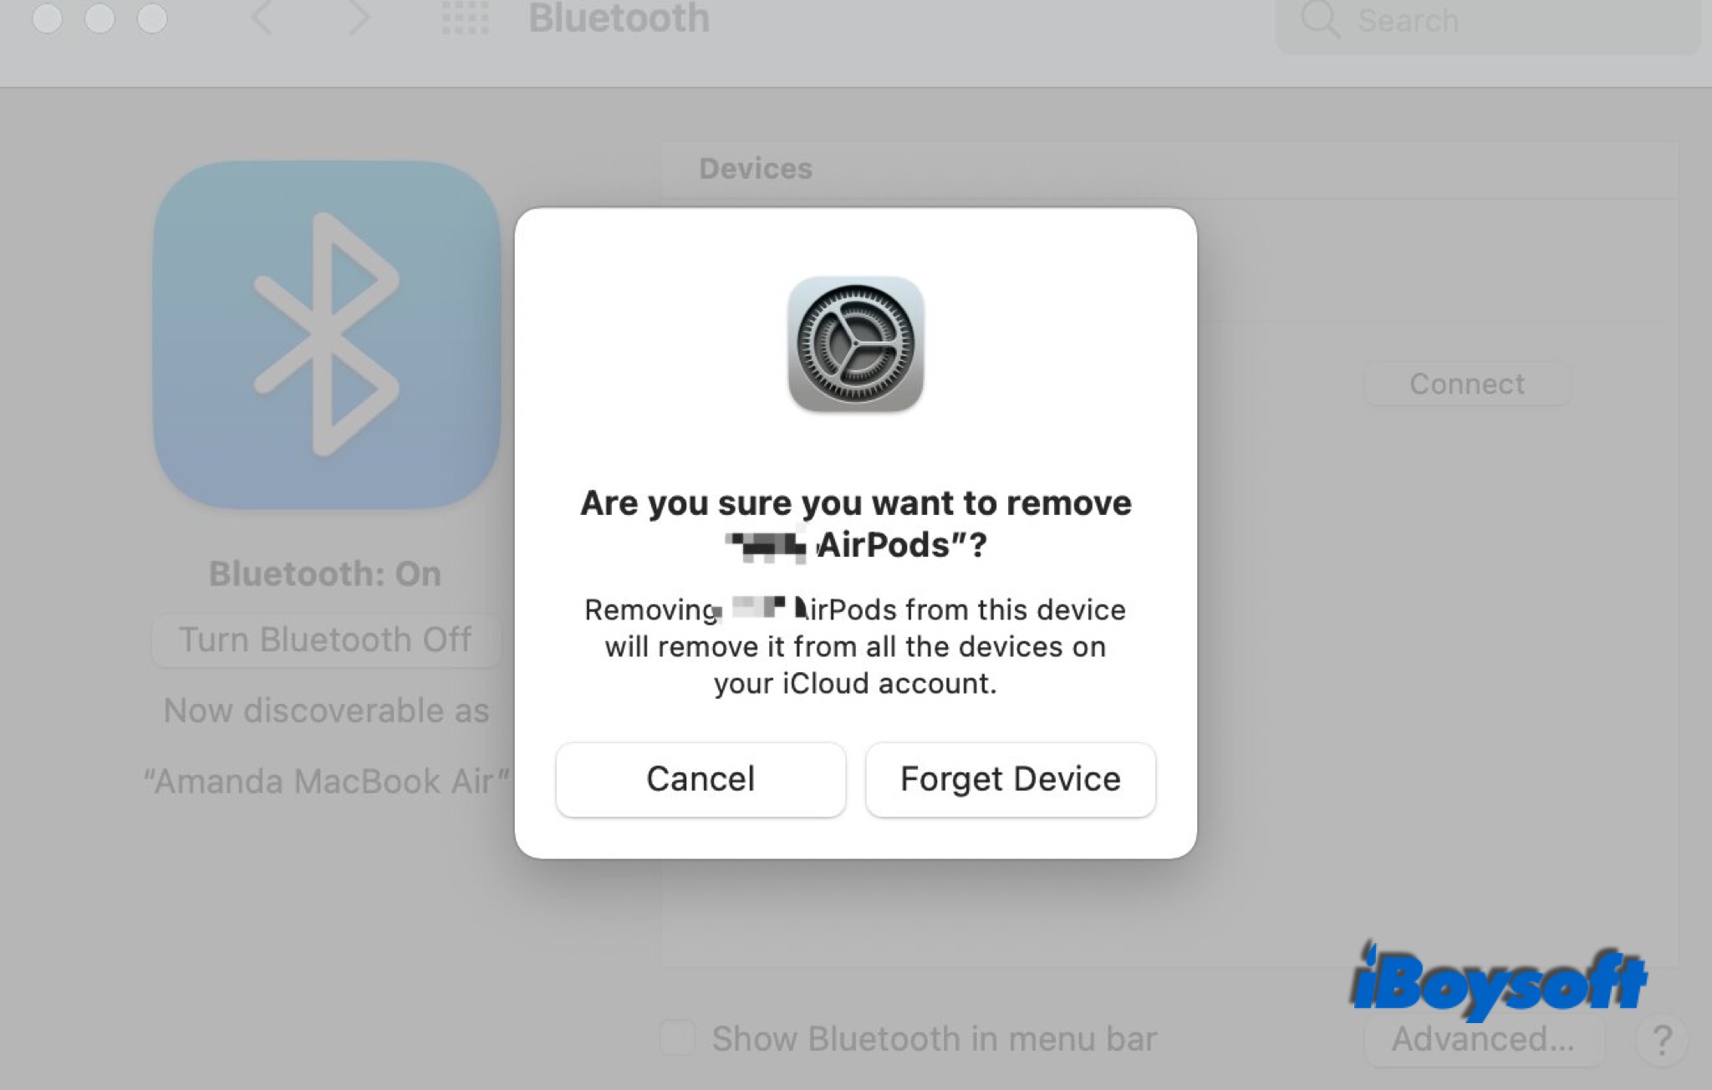Screen dimensions: 1712x1090
Task: Click the green zoom window button
Action: (152, 18)
